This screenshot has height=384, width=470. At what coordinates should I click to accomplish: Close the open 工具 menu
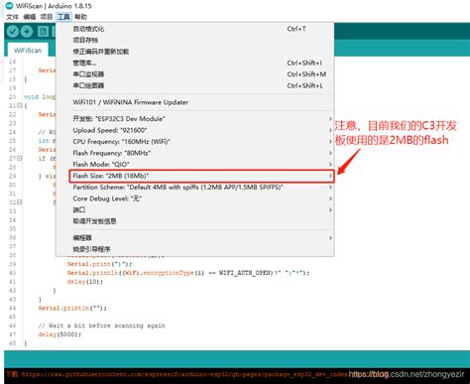pyautogui.click(x=63, y=17)
